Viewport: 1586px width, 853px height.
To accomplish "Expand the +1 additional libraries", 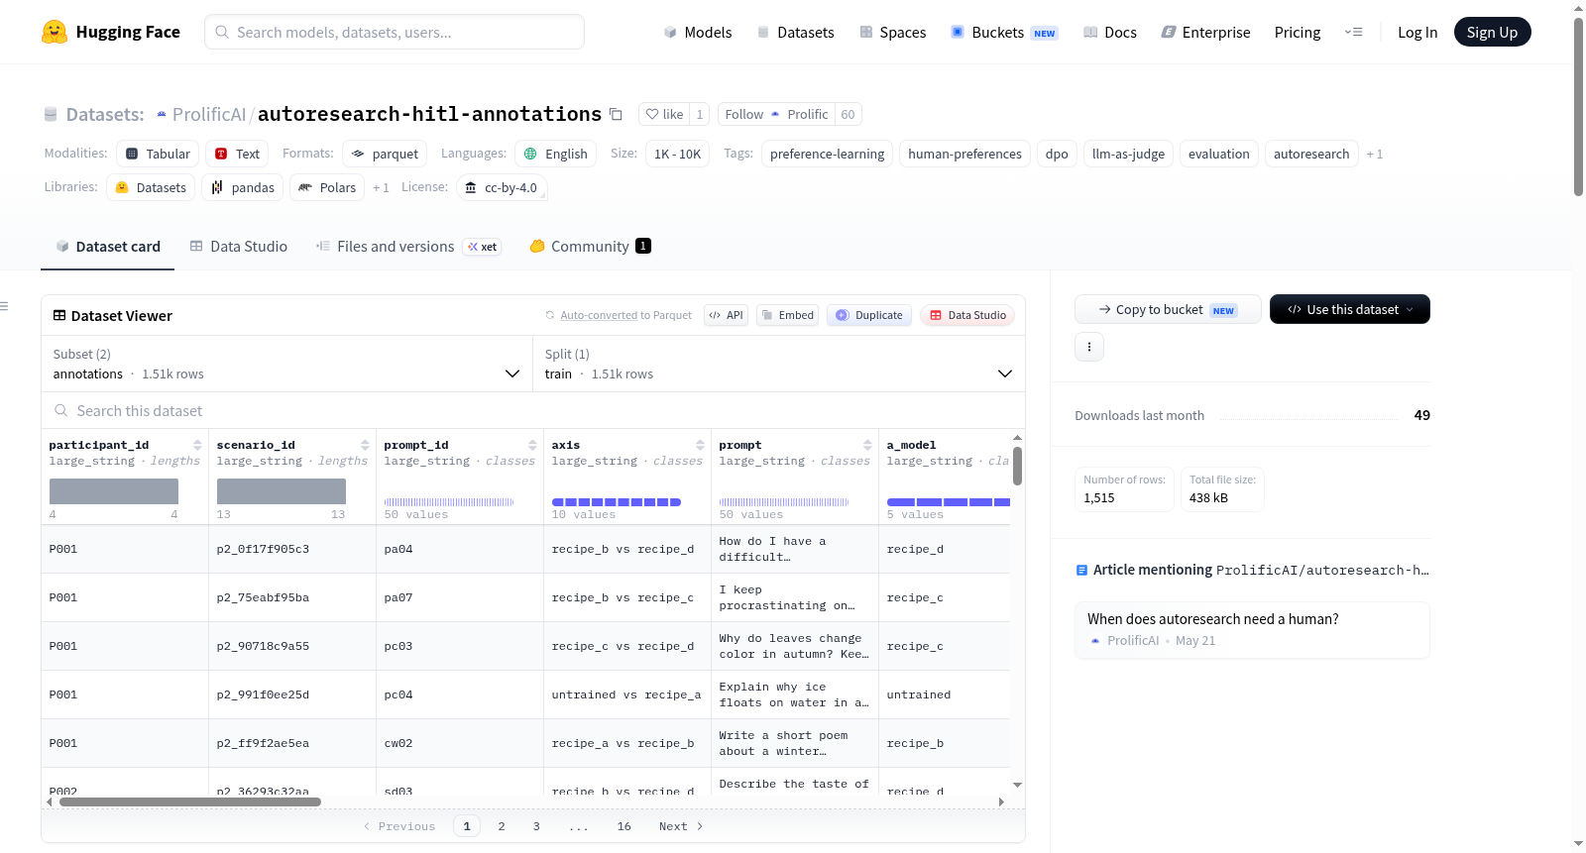I will click(x=381, y=187).
